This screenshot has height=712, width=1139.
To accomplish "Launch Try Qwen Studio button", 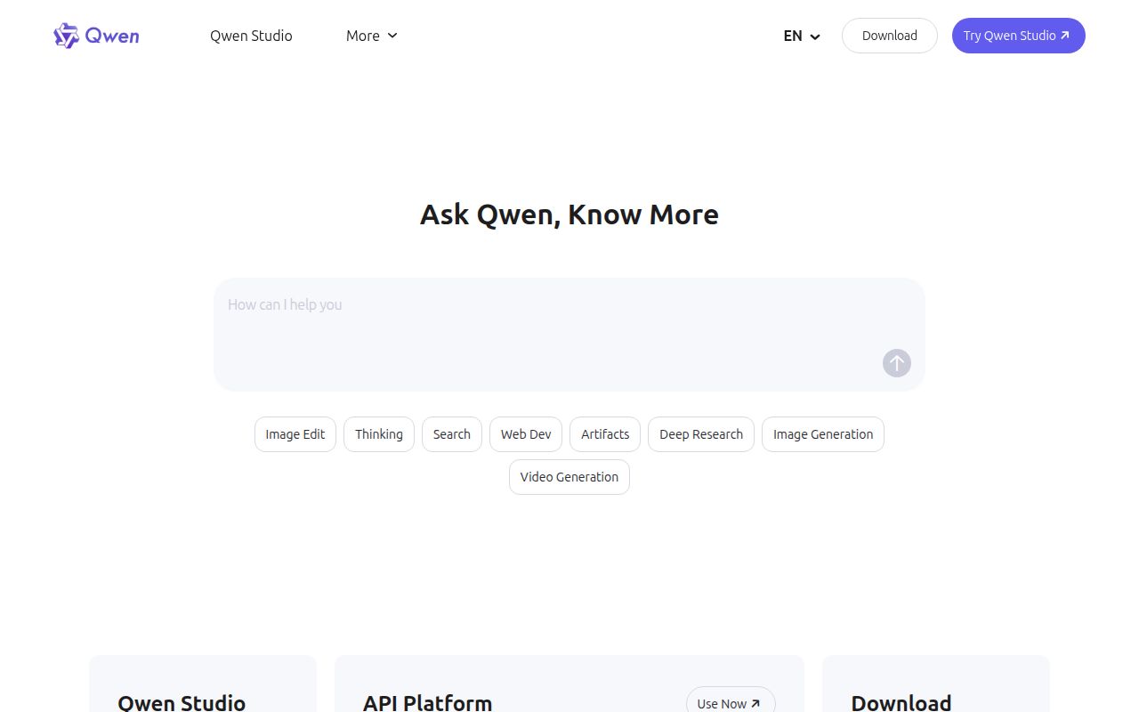I will coord(1019,36).
